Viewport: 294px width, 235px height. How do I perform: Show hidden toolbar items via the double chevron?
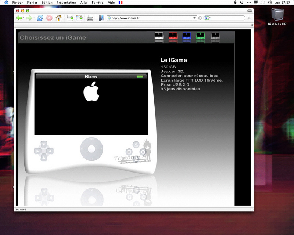point(252,25)
